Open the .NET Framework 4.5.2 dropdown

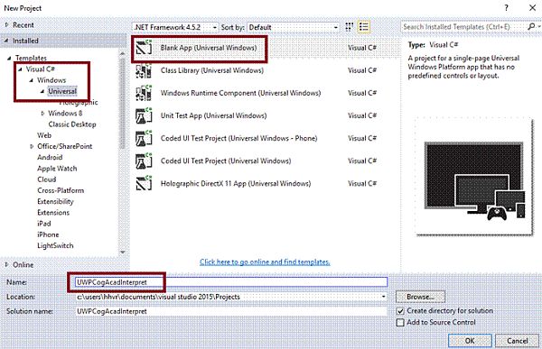point(175,27)
